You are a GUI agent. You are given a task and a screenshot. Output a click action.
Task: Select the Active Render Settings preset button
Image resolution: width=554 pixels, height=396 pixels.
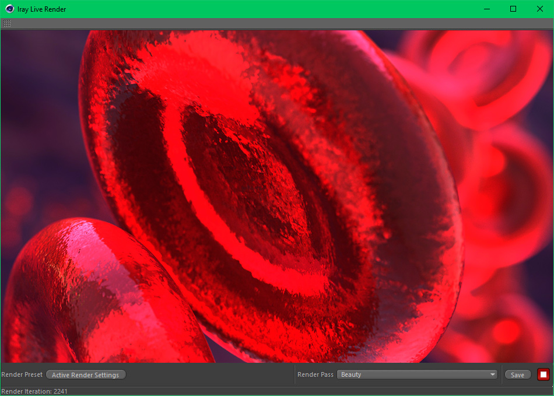coord(86,375)
